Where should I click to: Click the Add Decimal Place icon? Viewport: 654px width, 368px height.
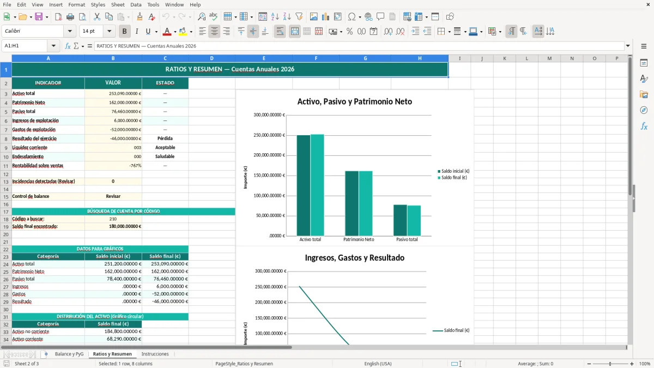pyautogui.click(x=388, y=32)
